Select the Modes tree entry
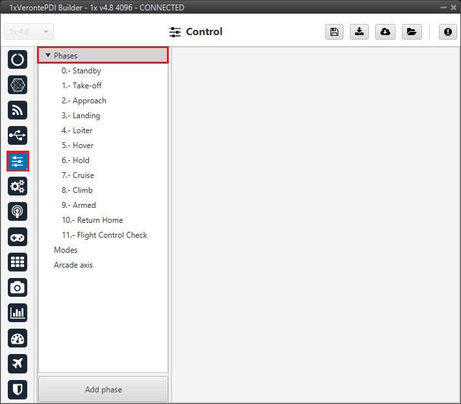 click(x=66, y=250)
